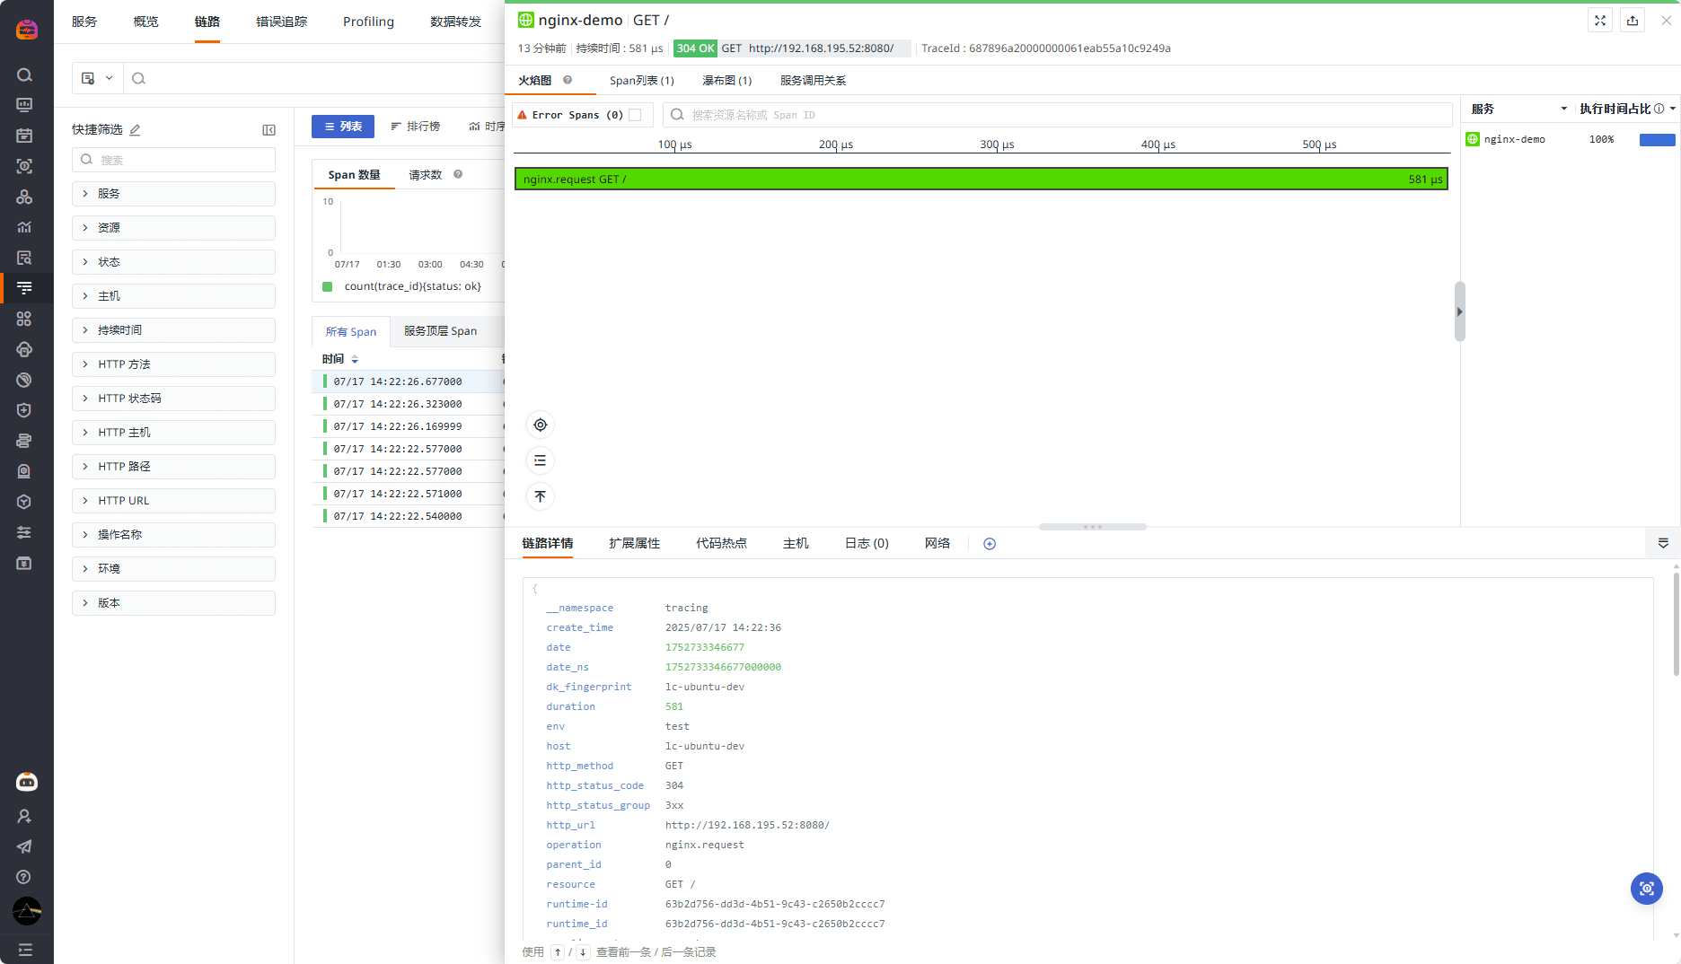This screenshot has width=1681, height=964.
Task: Open the floating screenshot assistant button
Action: 1646,889
